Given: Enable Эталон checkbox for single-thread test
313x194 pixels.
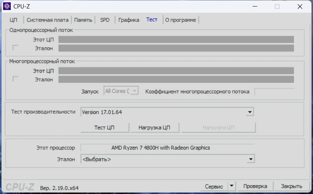Looking at the screenshot, I should coord(15,48).
